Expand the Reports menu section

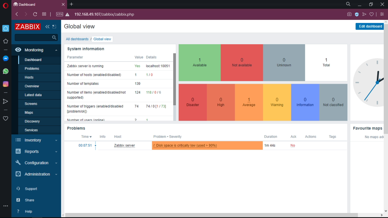(36, 151)
